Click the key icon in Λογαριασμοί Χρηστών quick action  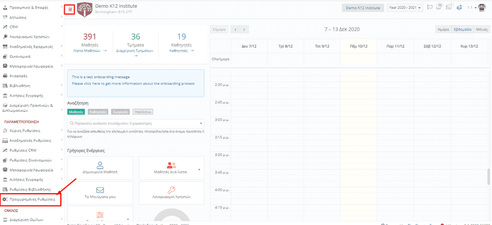coord(171,190)
